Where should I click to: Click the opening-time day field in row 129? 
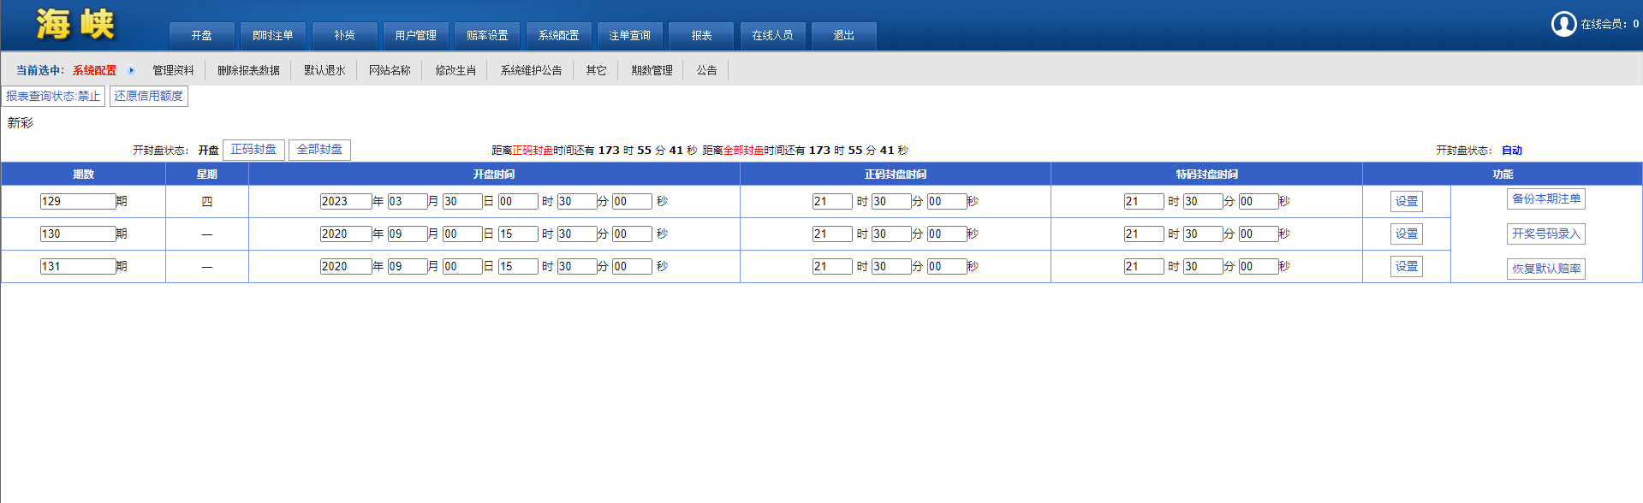pyautogui.click(x=462, y=201)
